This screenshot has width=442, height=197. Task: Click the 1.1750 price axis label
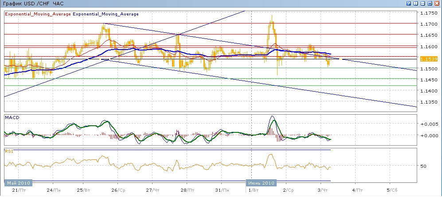click(x=428, y=13)
